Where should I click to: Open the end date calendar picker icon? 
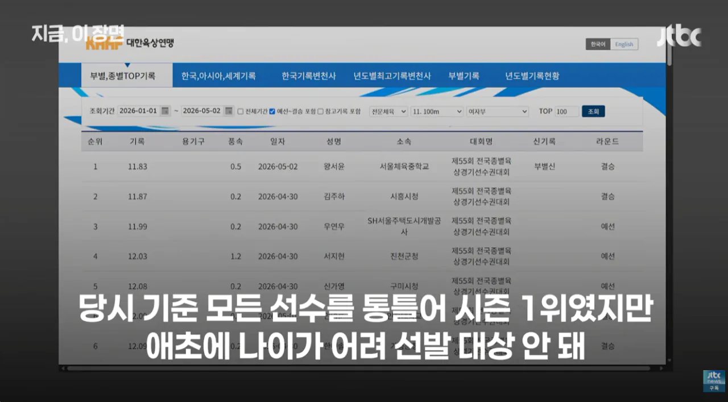(229, 111)
